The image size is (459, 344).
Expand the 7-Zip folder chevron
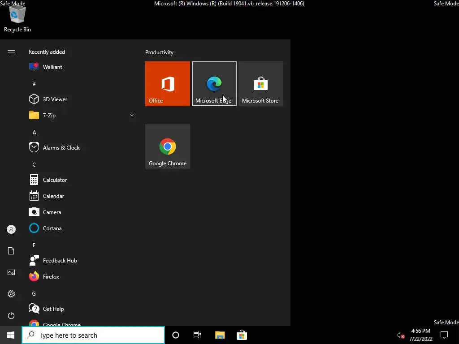point(132,115)
